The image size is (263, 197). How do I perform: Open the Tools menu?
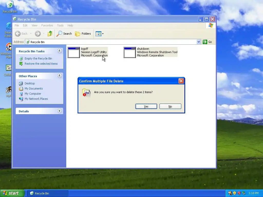[x=60, y=25]
